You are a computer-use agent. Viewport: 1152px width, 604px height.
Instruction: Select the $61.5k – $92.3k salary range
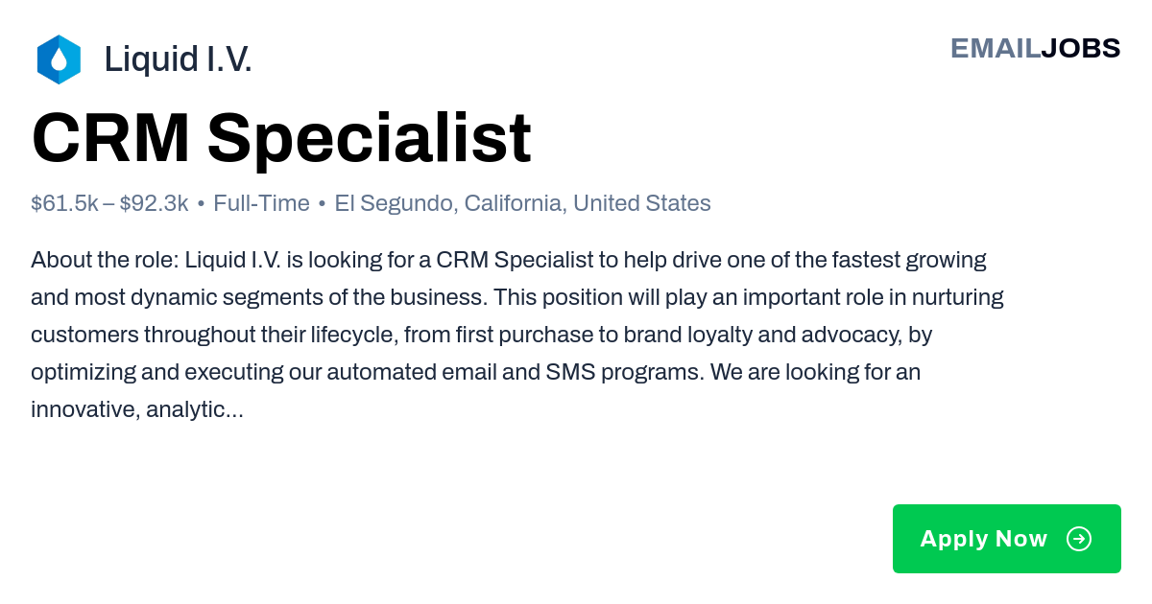109,203
